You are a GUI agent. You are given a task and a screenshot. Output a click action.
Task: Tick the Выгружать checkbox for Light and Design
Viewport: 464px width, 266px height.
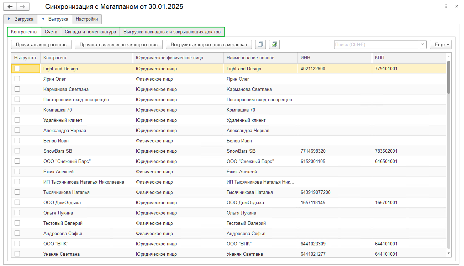(17, 69)
